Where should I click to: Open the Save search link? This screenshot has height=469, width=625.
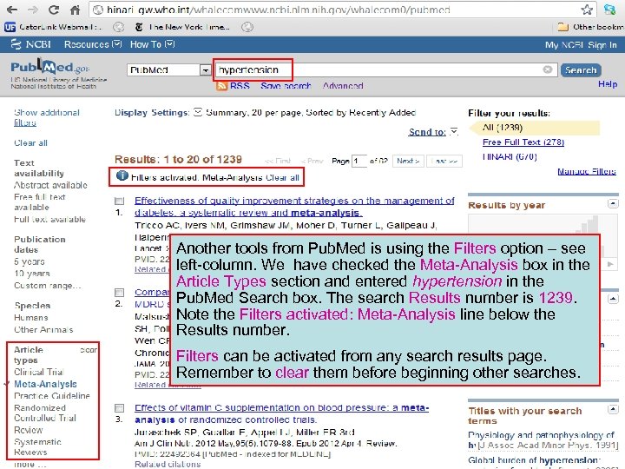286,86
